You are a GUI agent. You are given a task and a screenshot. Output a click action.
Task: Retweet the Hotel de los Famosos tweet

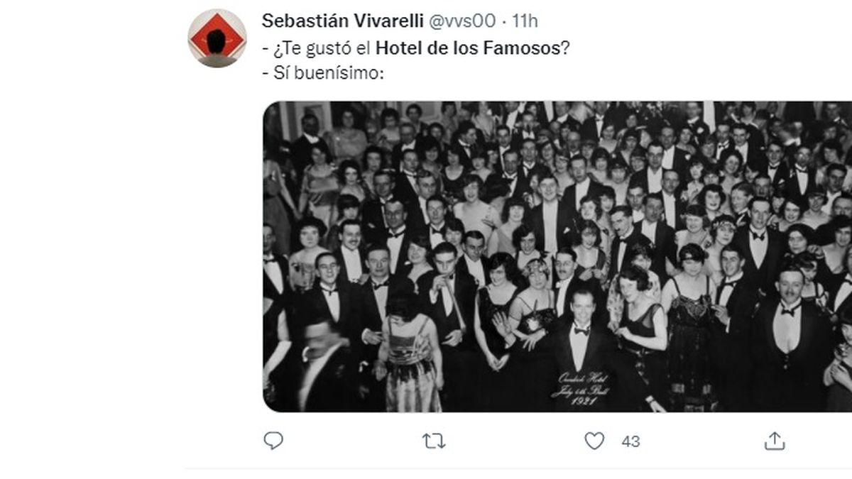(434, 441)
